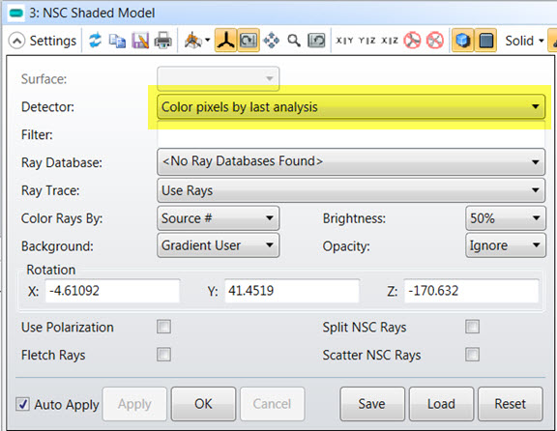Image resolution: width=557 pixels, height=431 pixels.
Task: Click the printer icon
Action: [x=163, y=41]
